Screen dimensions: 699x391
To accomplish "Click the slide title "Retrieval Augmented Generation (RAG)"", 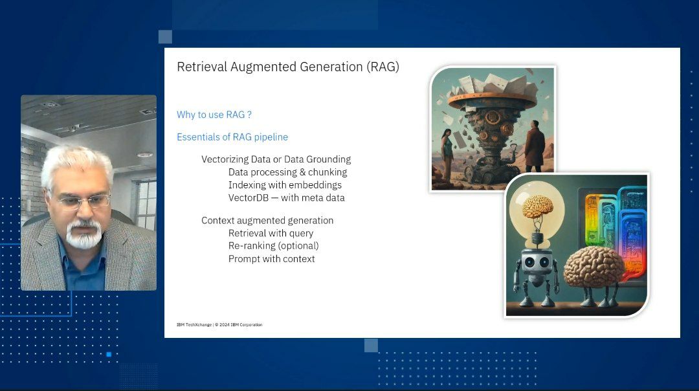I will click(288, 67).
